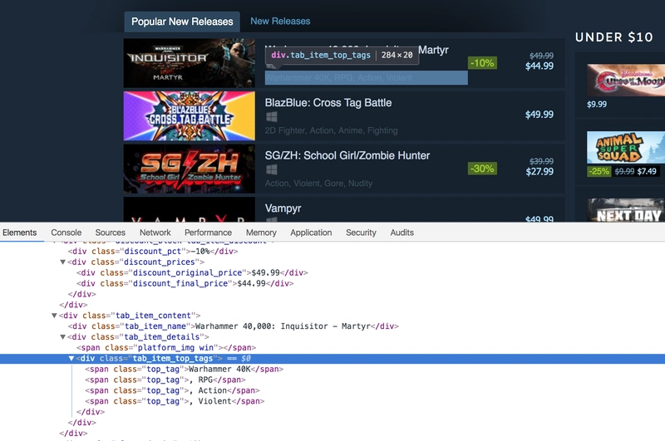Click the $9.99 price under Curse of the Moon
Viewport: 665px width, 441px height.
(x=597, y=104)
